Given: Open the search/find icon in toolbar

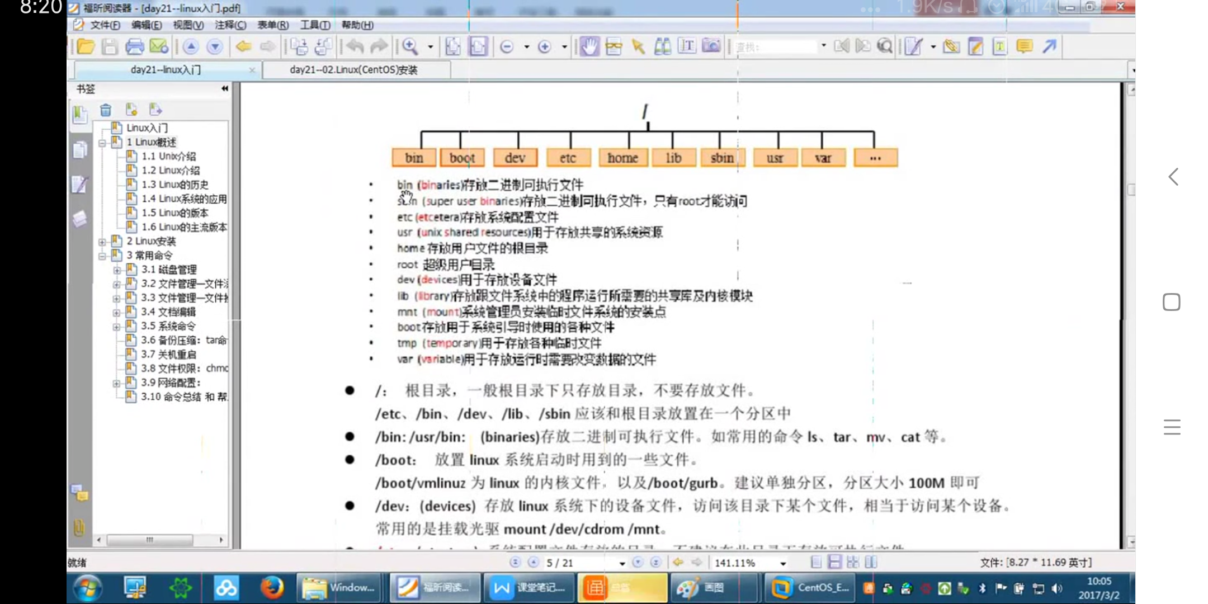Looking at the screenshot, I should point(884,47).
